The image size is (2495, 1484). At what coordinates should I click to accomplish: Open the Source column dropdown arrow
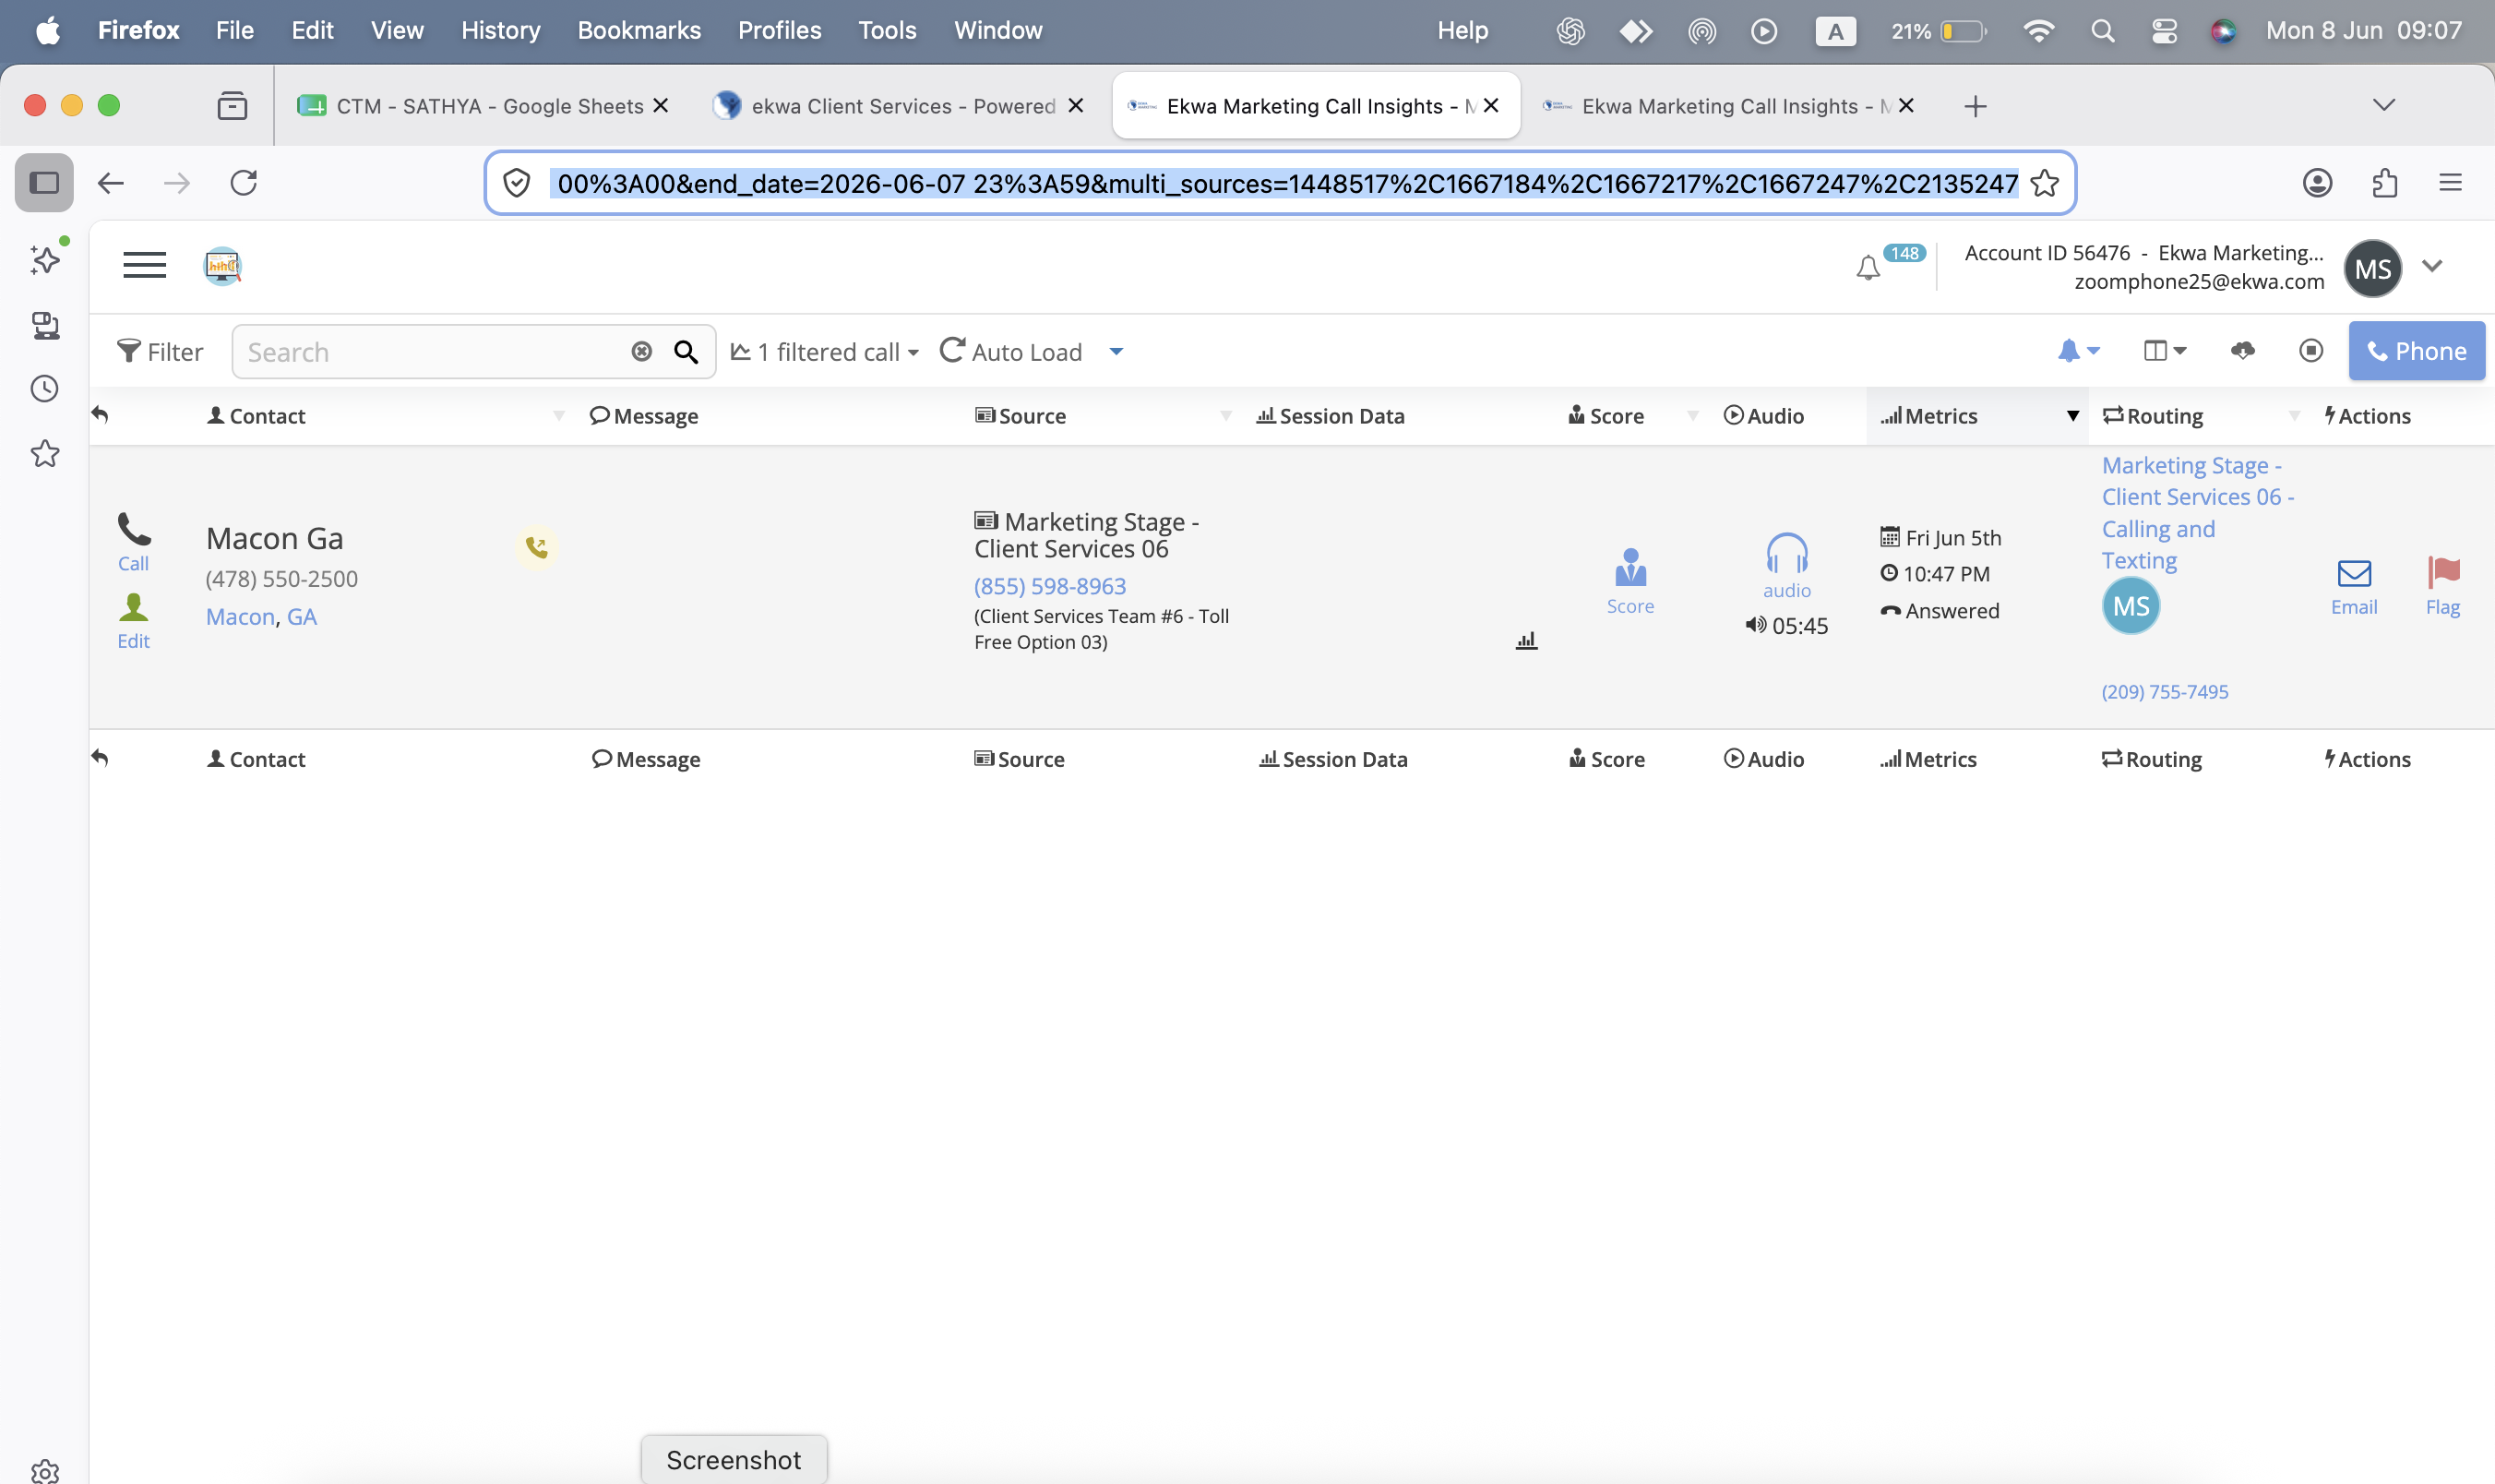(1225, 416)
